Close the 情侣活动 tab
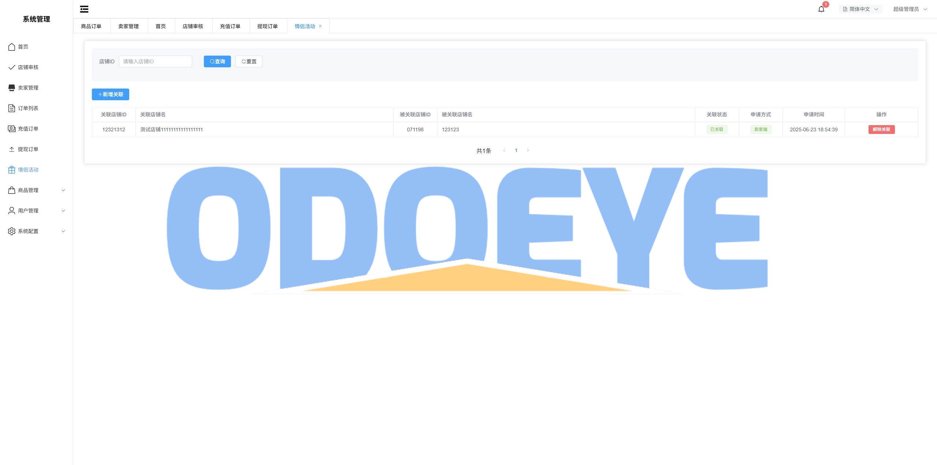937x465 pixels. pos(320,26)
